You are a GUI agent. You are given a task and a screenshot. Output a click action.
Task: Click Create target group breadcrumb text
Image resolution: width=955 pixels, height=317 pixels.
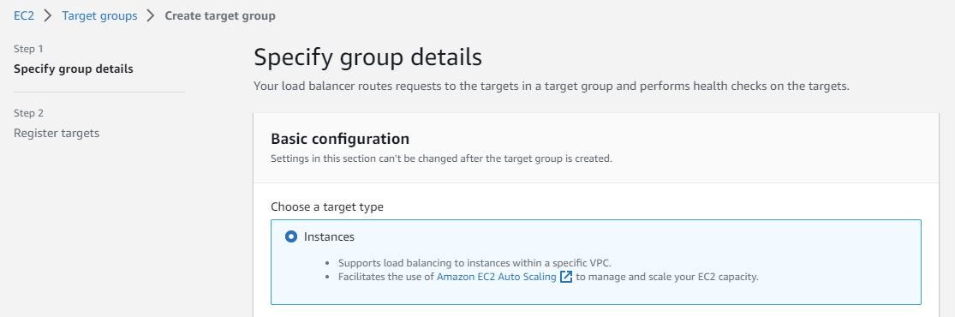pos(220,15)
